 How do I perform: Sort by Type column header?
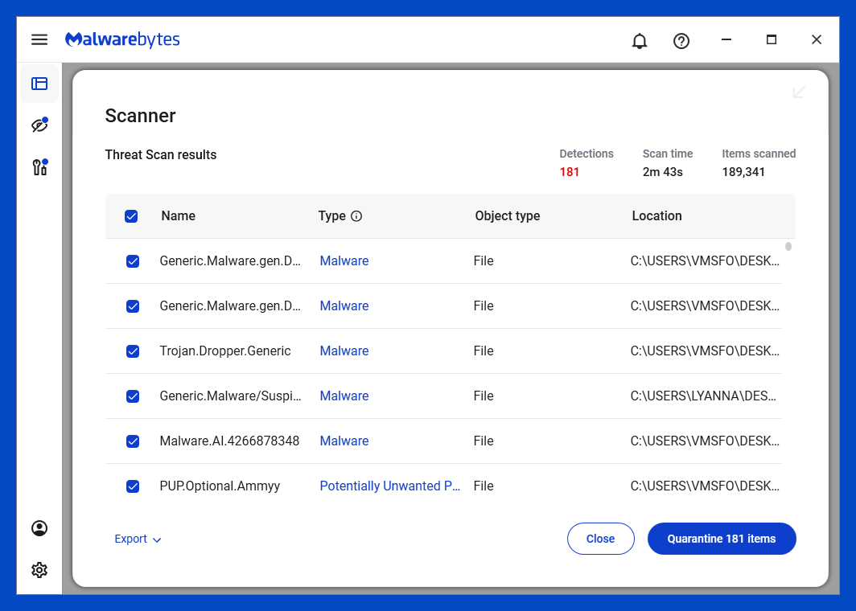coord(332,215)
